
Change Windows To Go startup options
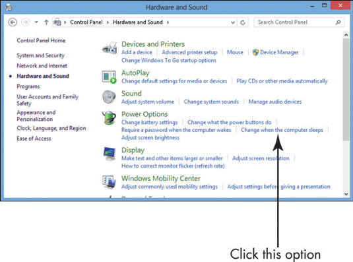(x=169, y=60)
